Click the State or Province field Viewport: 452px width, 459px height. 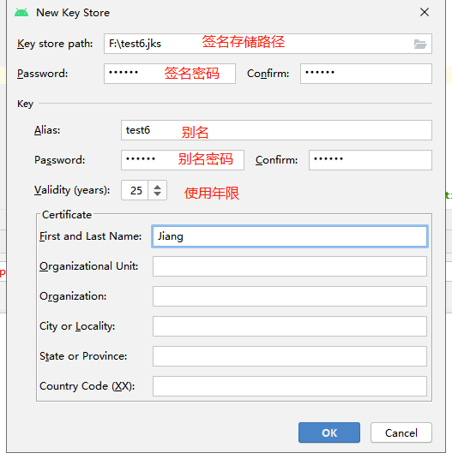click(290, 356)
